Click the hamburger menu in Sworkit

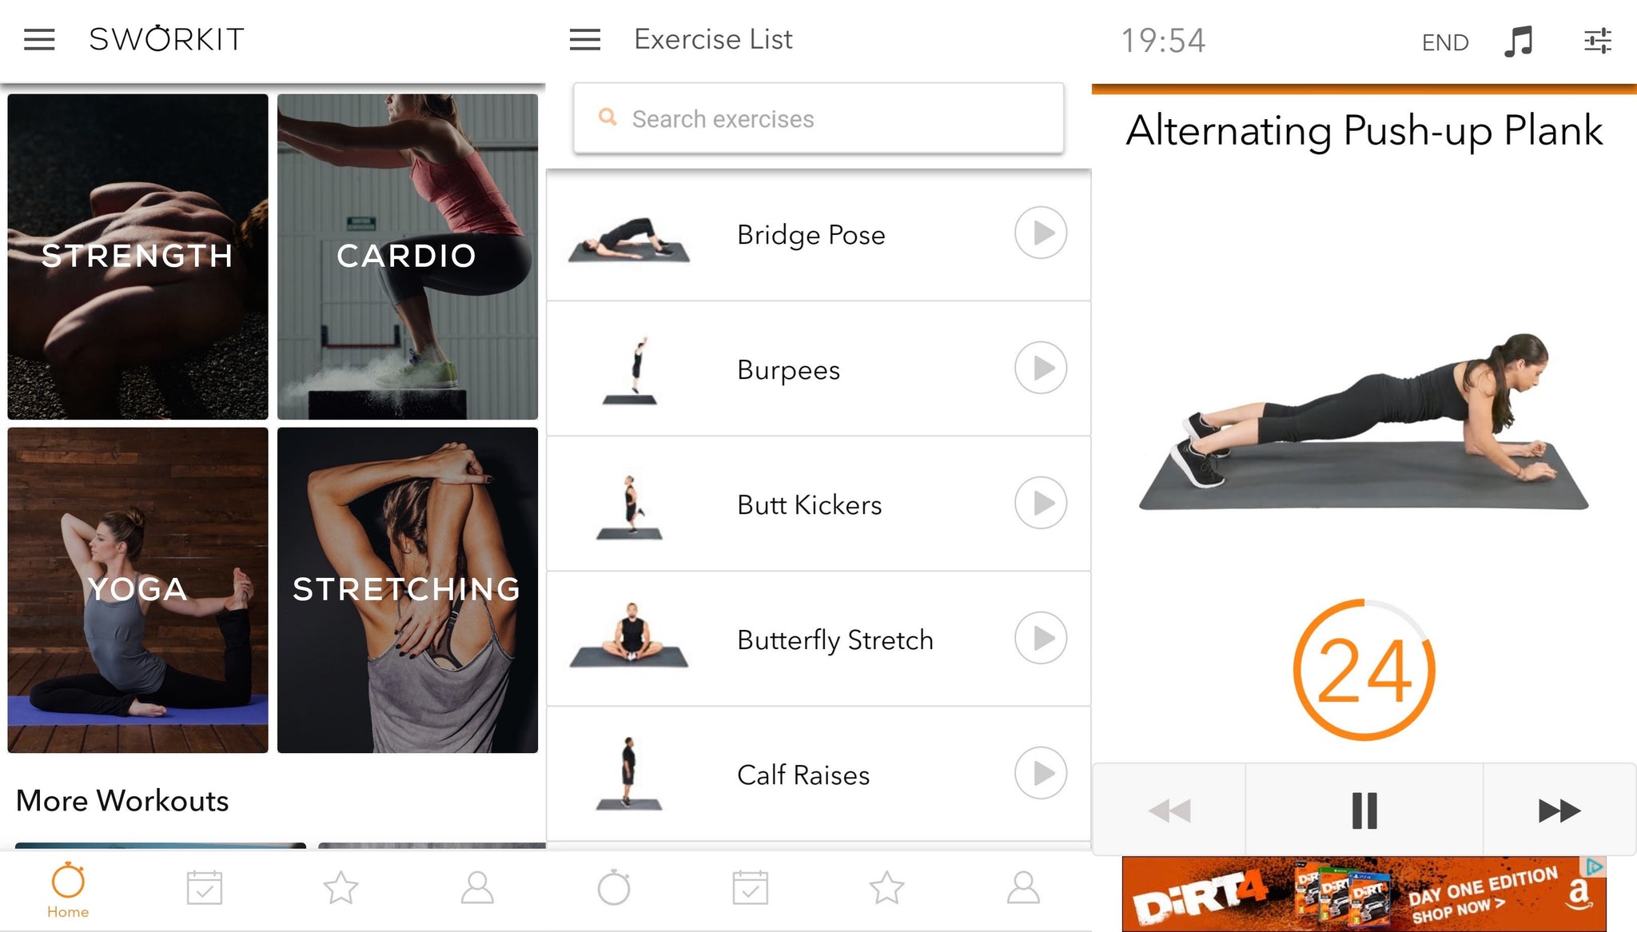pos(39,38)
